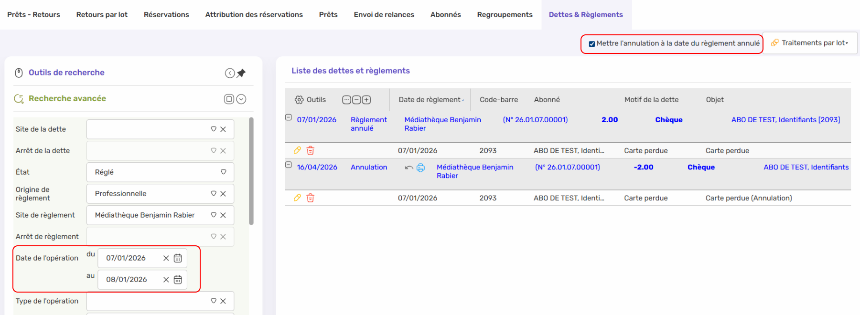Clear the 'du' date 07/01/2026
The height and width of the screenshot is (315, 860).
(166, 258)
